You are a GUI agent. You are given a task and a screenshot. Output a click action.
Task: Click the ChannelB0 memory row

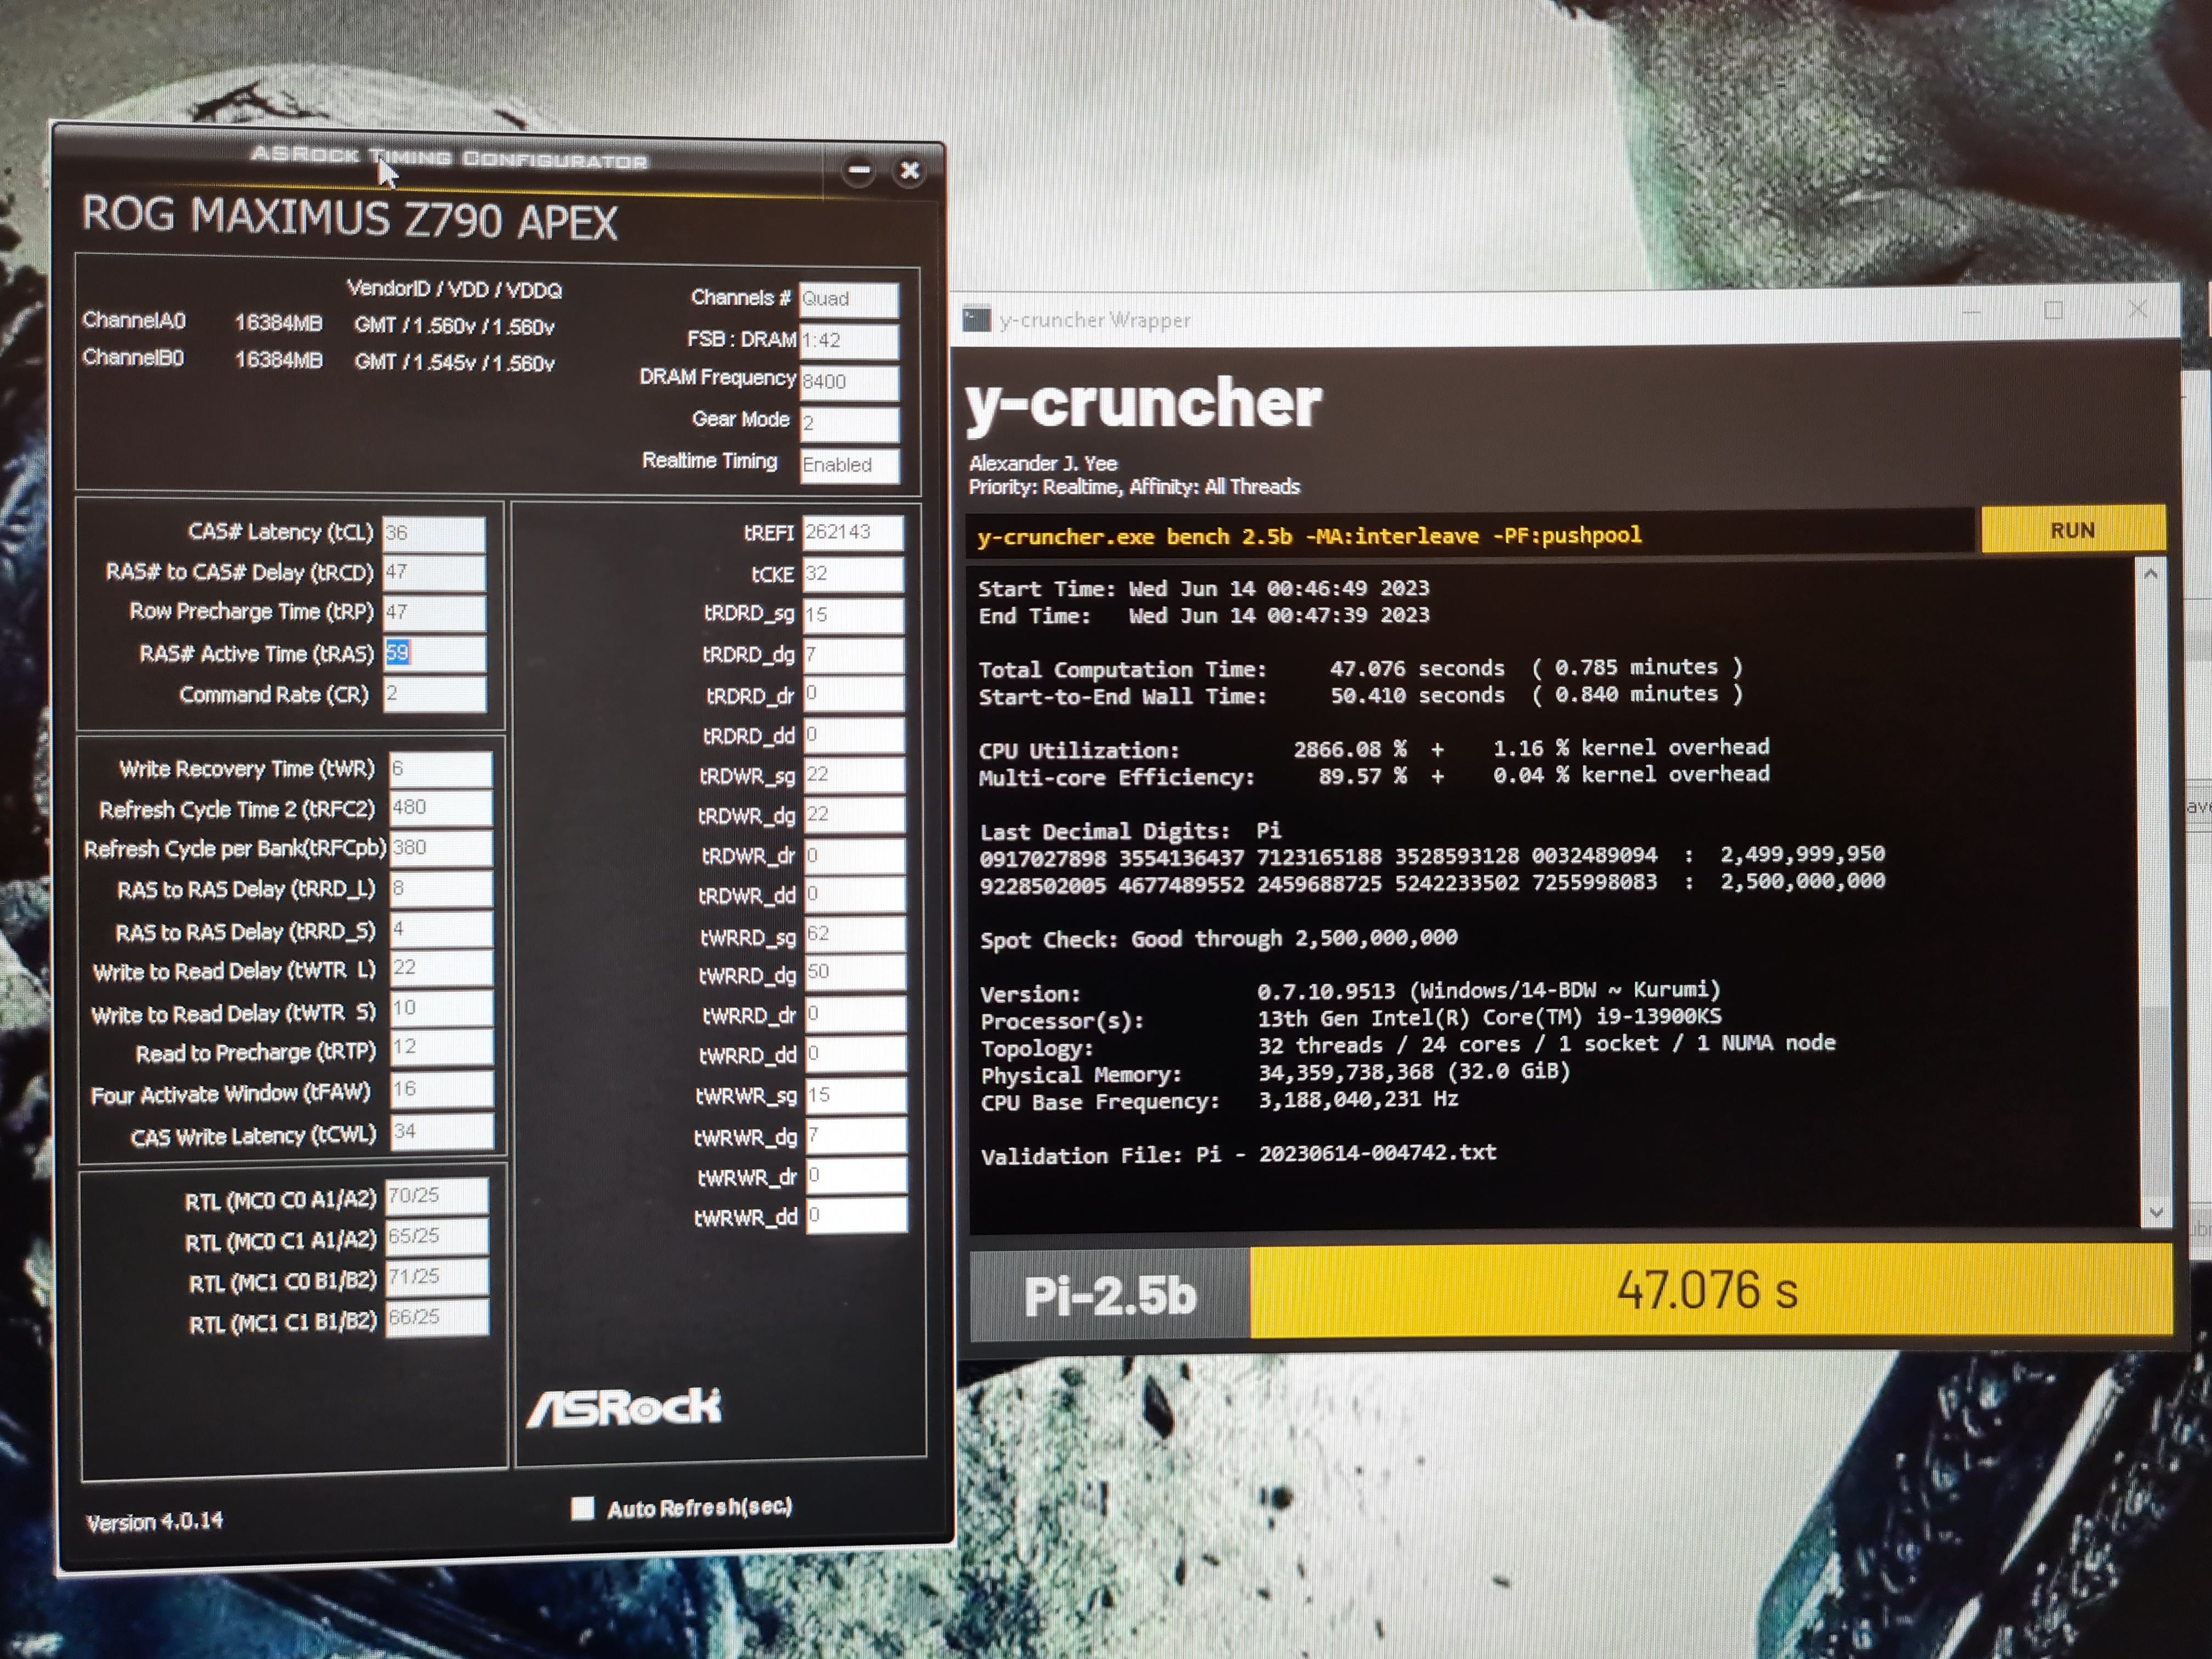coord(318,360)
